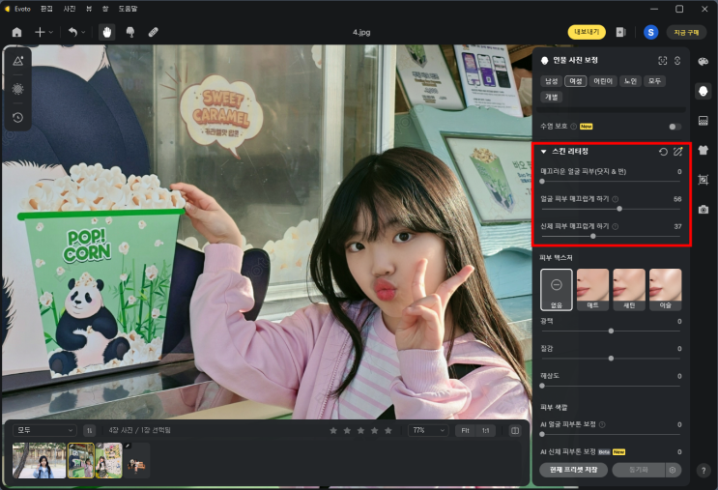Open the crop tool panel icon
Image resolution: width=718 pixels, height=490 pixels.
pos(704,180)
